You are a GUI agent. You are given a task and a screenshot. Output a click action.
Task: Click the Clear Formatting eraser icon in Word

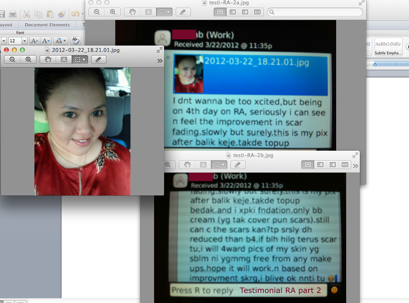(x=76, y=40)
